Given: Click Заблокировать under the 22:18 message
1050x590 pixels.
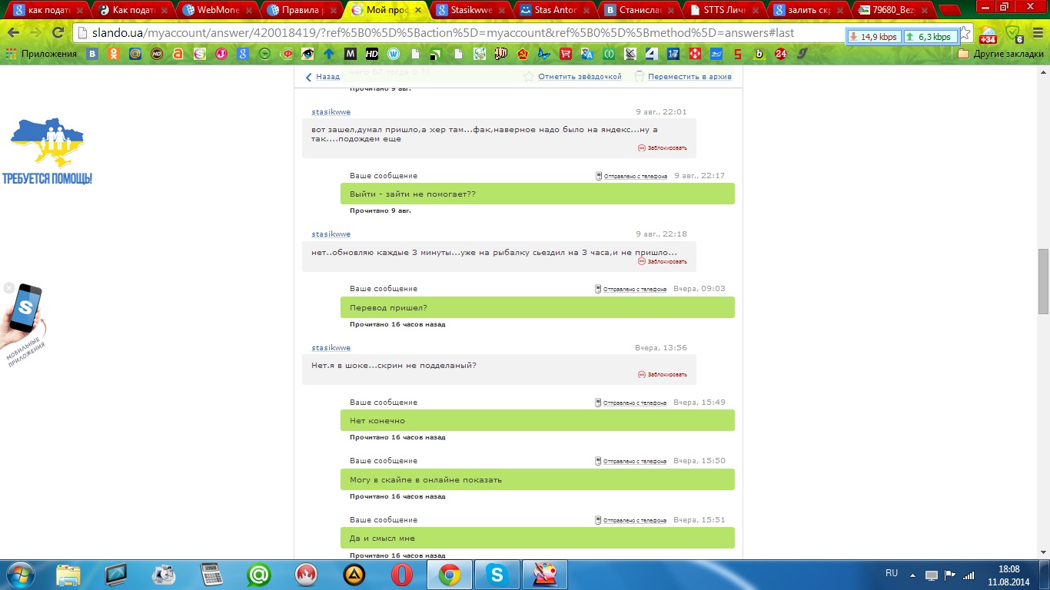Looking at the screenshot, I should (663, 261).
